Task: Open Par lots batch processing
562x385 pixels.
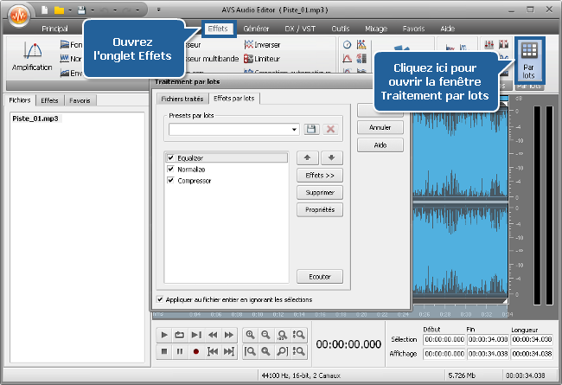Action: (x=529, y=60)
